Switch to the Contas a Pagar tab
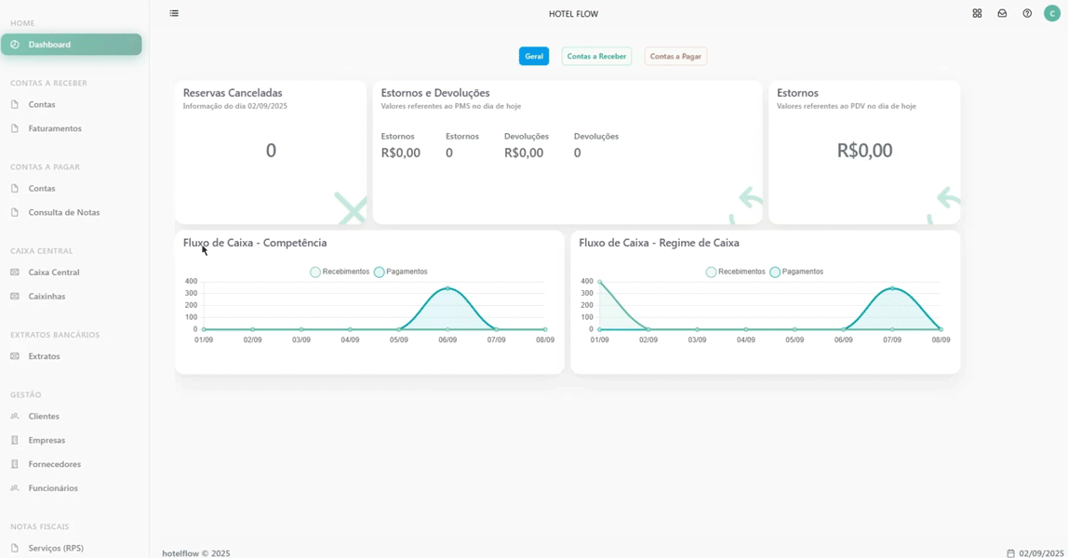The width and height of the screenshot is (1068, 558). point(675,57)
